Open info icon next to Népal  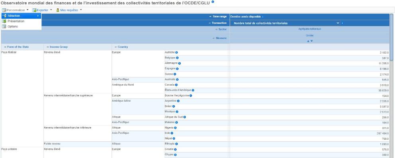(174, 139)
